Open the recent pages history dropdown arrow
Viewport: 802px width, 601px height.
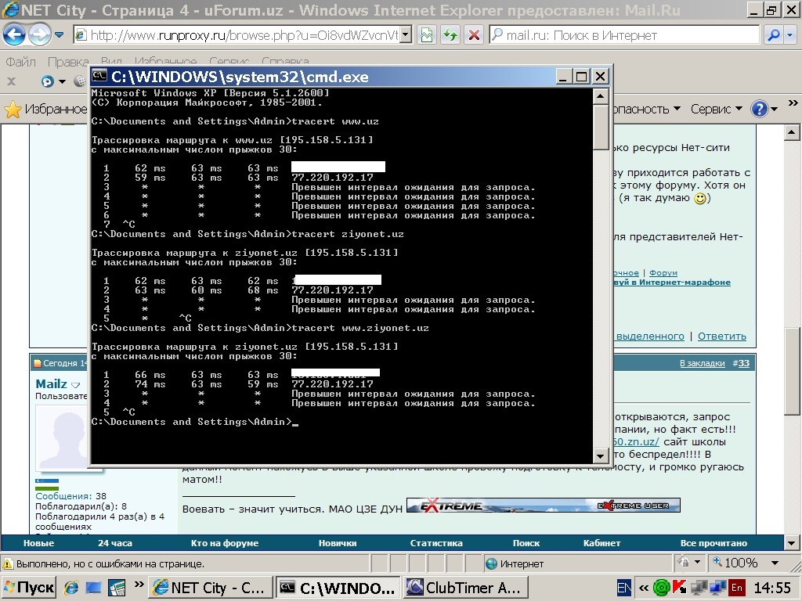pos(60,34)
